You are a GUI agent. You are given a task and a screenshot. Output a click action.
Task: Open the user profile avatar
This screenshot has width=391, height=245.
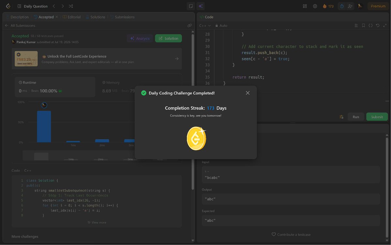[360, 6]
